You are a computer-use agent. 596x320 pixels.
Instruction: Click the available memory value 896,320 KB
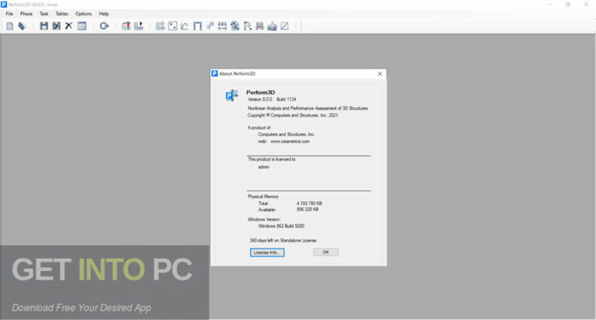[x=307, y=210]
